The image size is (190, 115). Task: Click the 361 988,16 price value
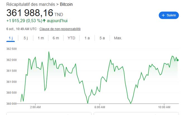[30, 13]
